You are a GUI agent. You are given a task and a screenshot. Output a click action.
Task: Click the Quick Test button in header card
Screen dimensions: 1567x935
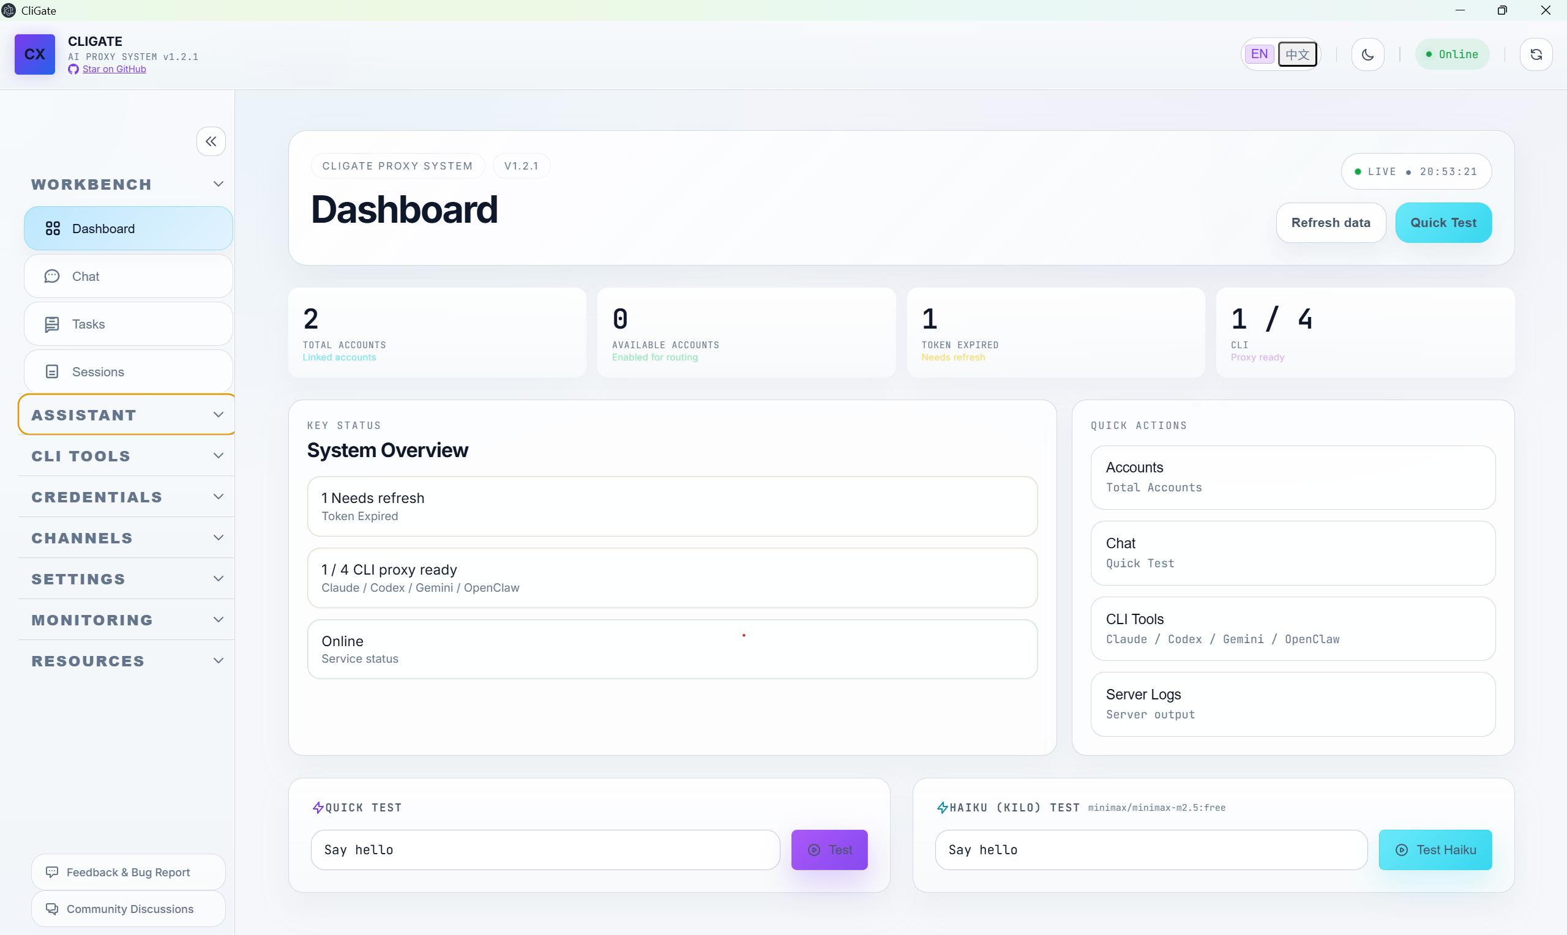click(1443, 222)
